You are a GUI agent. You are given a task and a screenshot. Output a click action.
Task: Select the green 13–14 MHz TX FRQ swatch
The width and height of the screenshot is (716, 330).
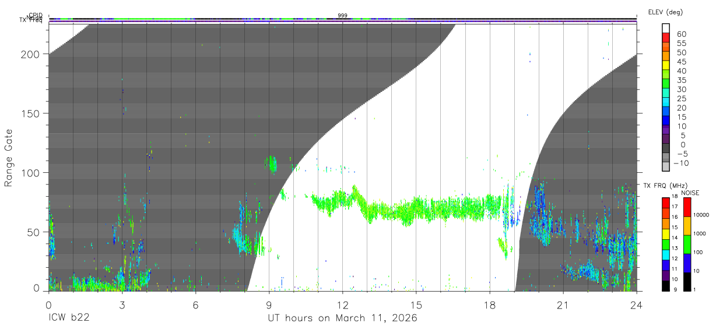click(x=666, y=244)
